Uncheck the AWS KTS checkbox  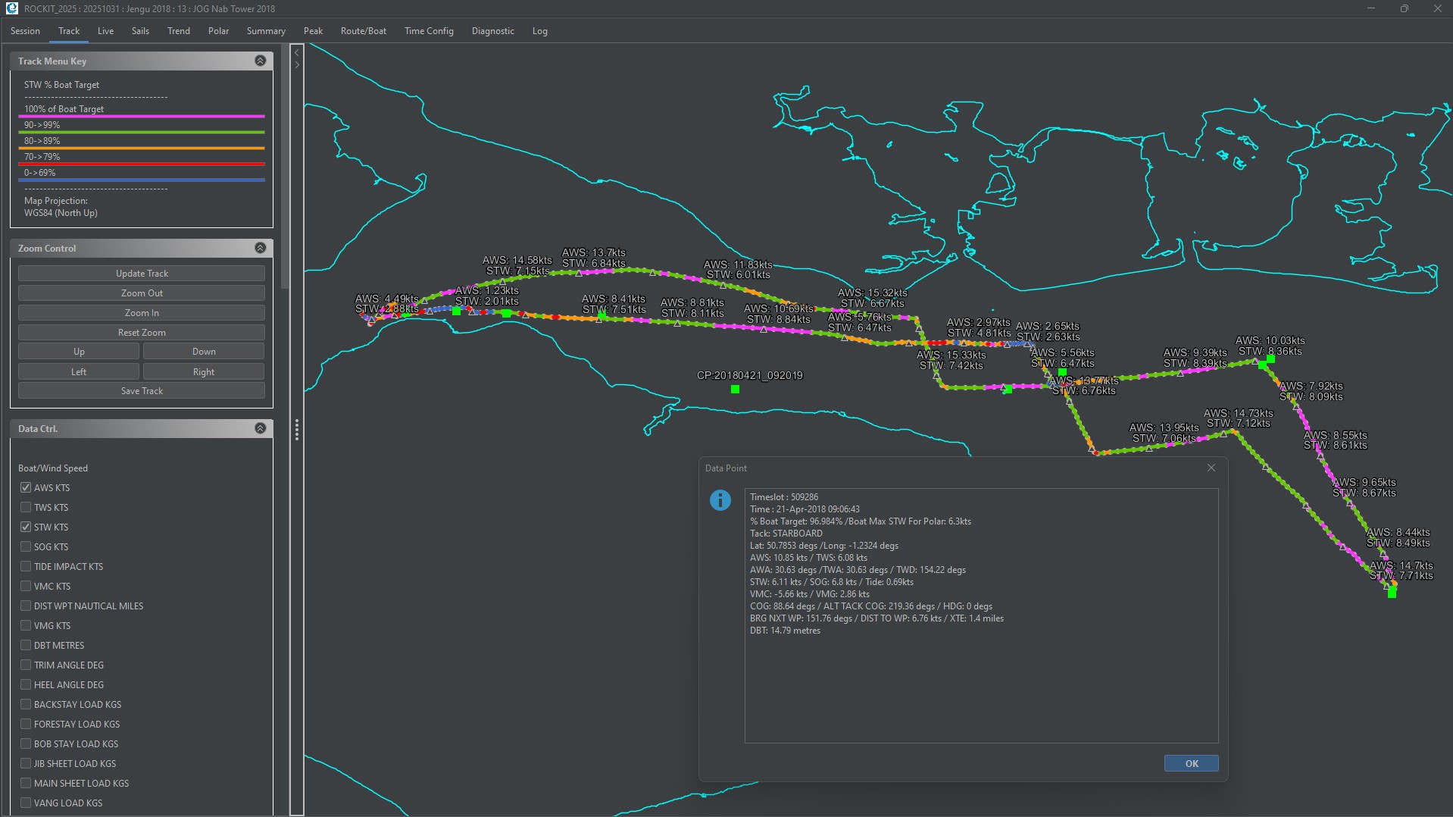pyautogui.click(x=26, y=487)
